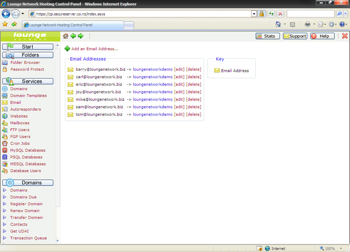Click the Support button
The width and height of the screenshot is (350, 252).
(x=295, y=36)
